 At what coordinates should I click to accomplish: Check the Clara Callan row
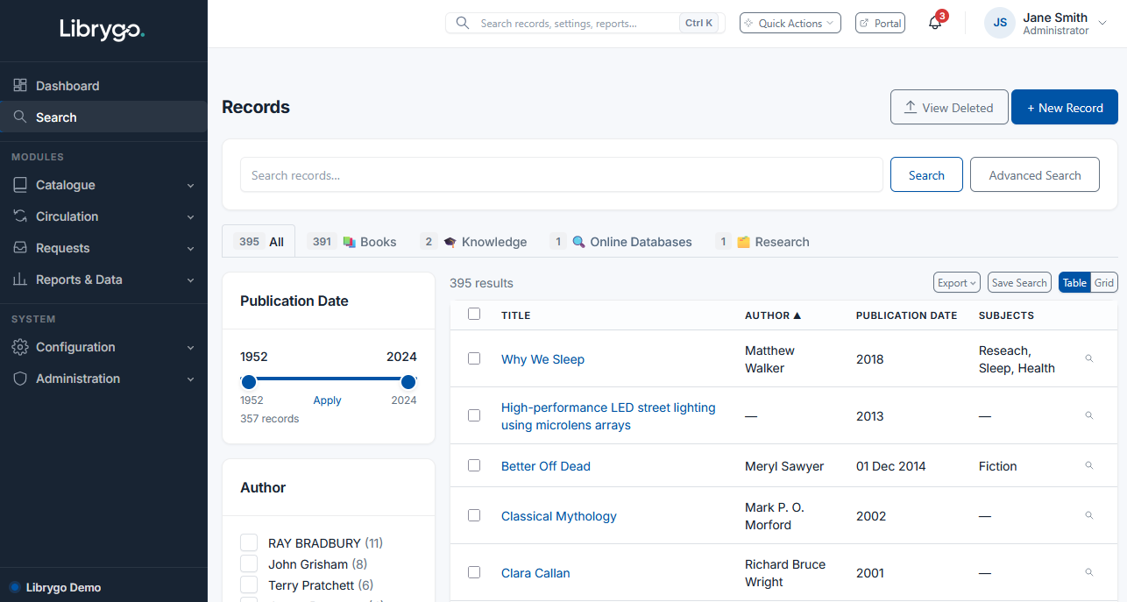474,572
